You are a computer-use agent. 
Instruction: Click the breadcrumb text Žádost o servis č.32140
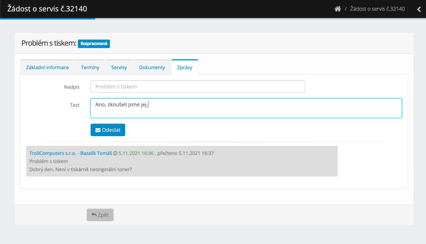click(377, 9)
